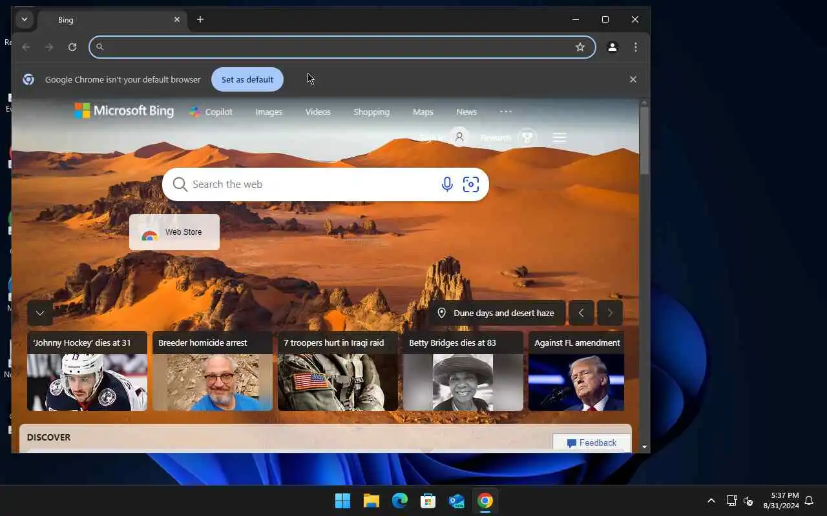
Task: Collapse the news carousel with chevron
Action: pos(40,313)
